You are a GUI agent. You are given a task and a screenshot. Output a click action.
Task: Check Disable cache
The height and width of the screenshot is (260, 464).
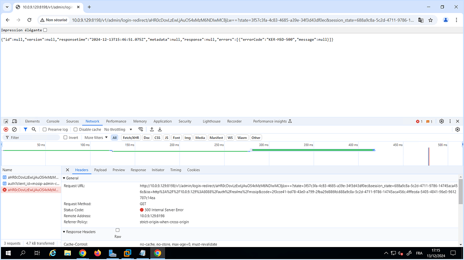[75, 129]
